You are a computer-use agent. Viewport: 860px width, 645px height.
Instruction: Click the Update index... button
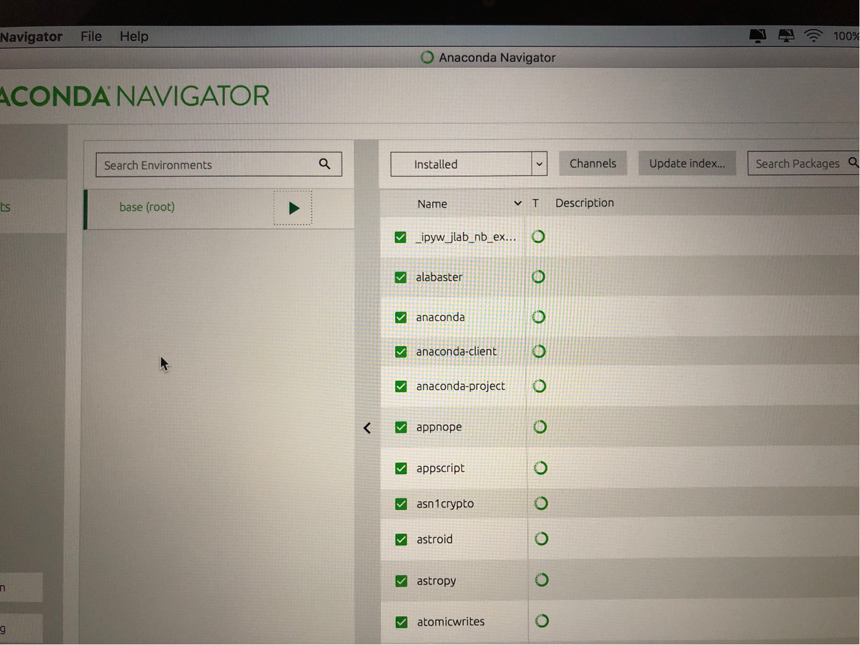tap(687, 163)
